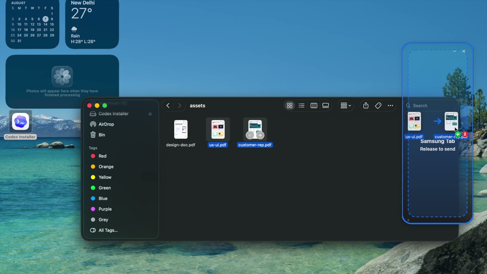Image resolution: width=487 pixels, height=274 pixels.
Task: Minimize the Samsung Tab drop panel
Action: point(455,51)
